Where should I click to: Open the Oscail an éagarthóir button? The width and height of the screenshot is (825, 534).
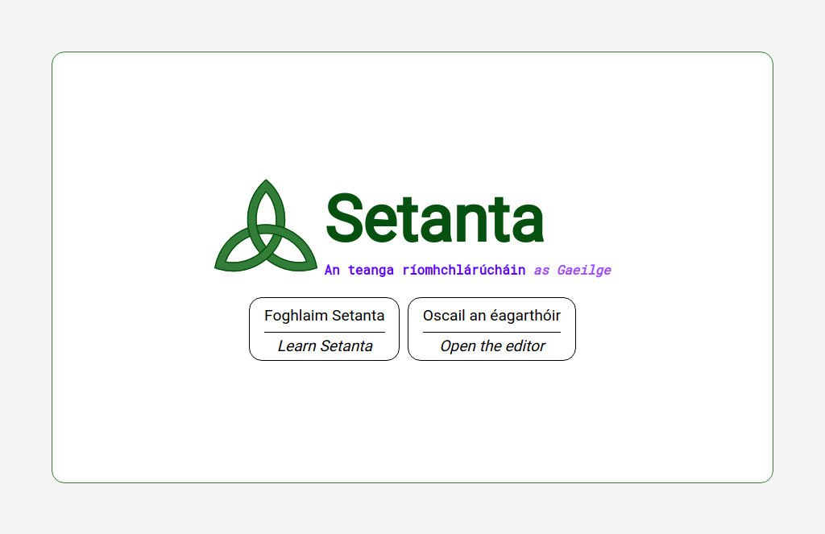coord(491,329)
